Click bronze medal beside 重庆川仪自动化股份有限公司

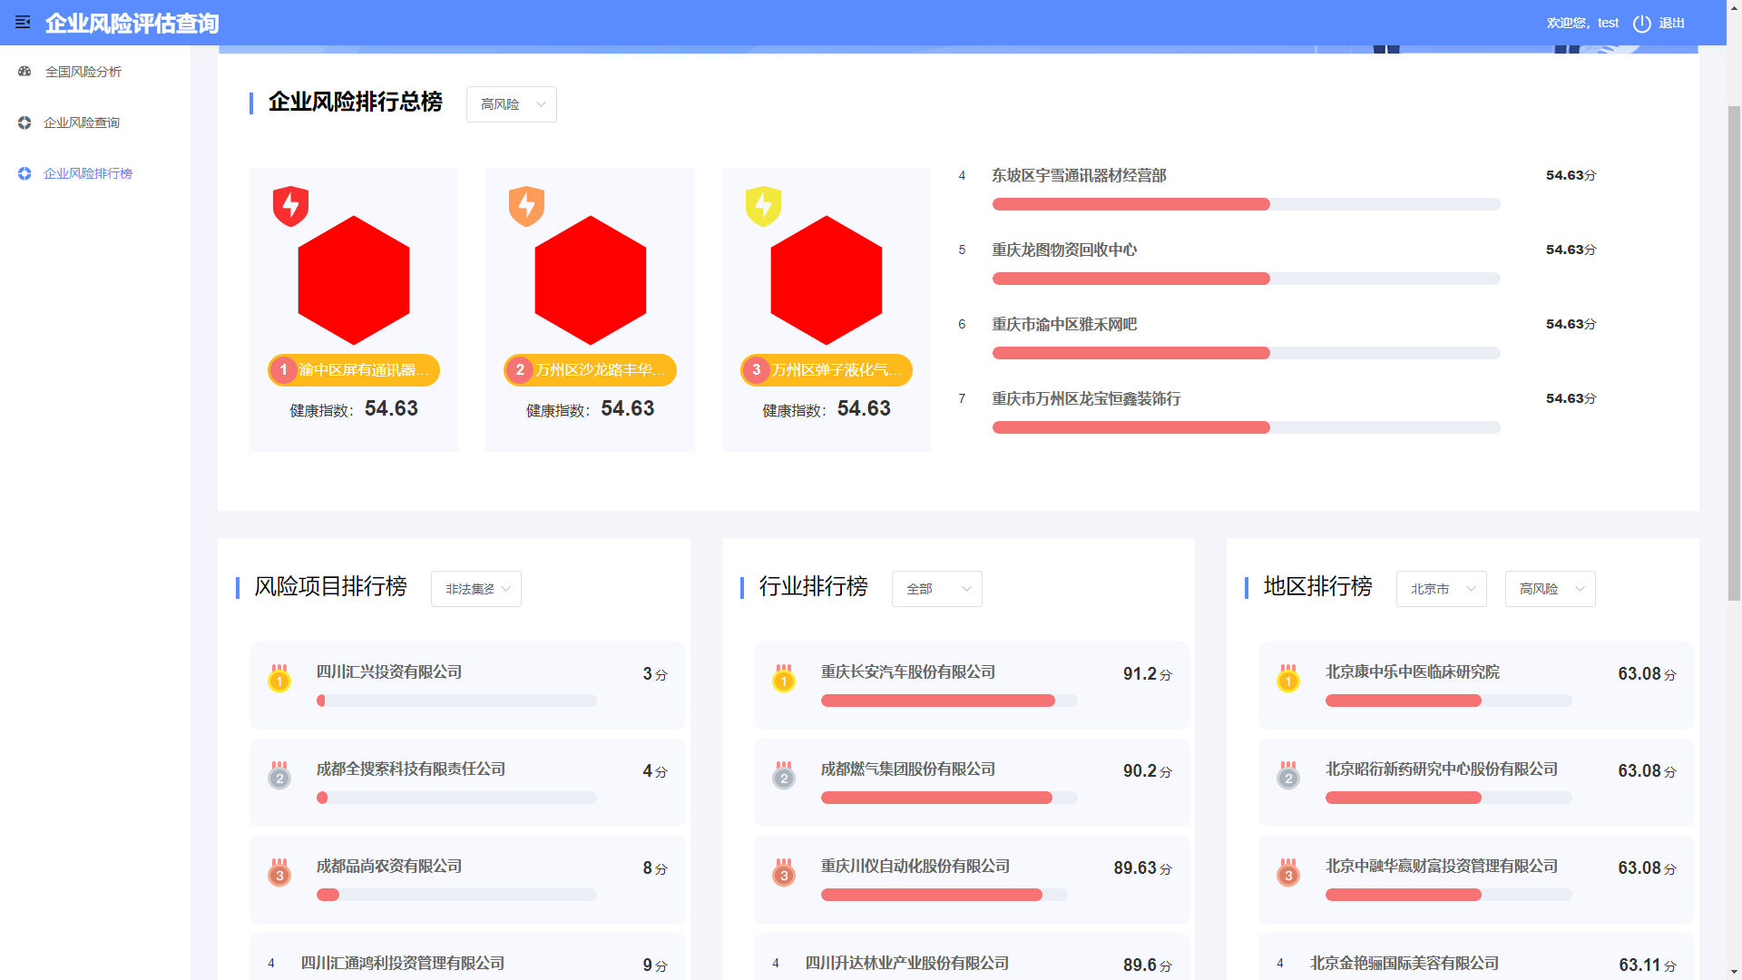pos(784,872)
